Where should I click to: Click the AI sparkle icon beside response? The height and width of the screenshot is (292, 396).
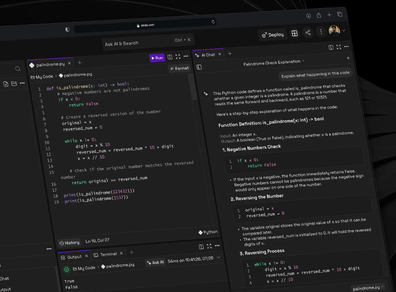point(206,94)
